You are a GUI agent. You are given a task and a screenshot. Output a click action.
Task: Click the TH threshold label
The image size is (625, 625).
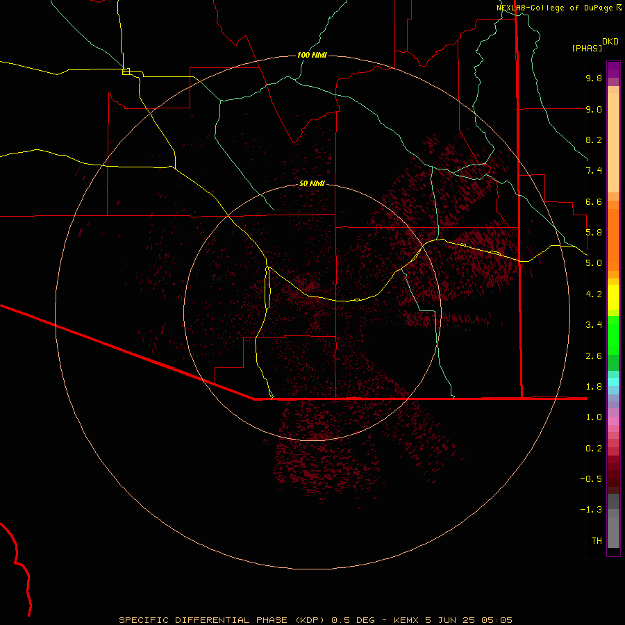pos(597,541)
